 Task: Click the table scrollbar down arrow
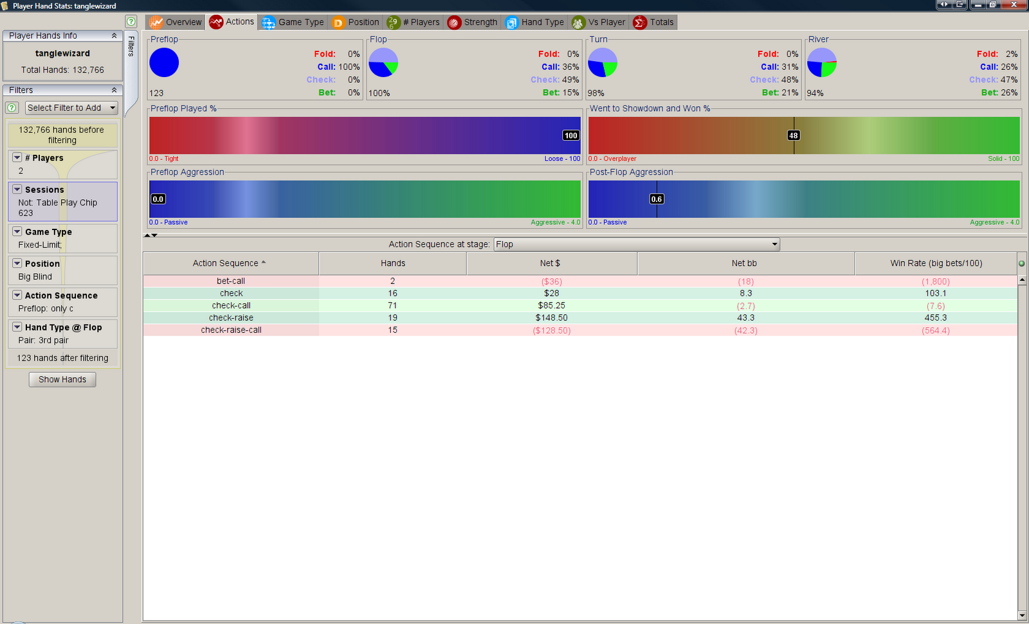point(1023,616)
